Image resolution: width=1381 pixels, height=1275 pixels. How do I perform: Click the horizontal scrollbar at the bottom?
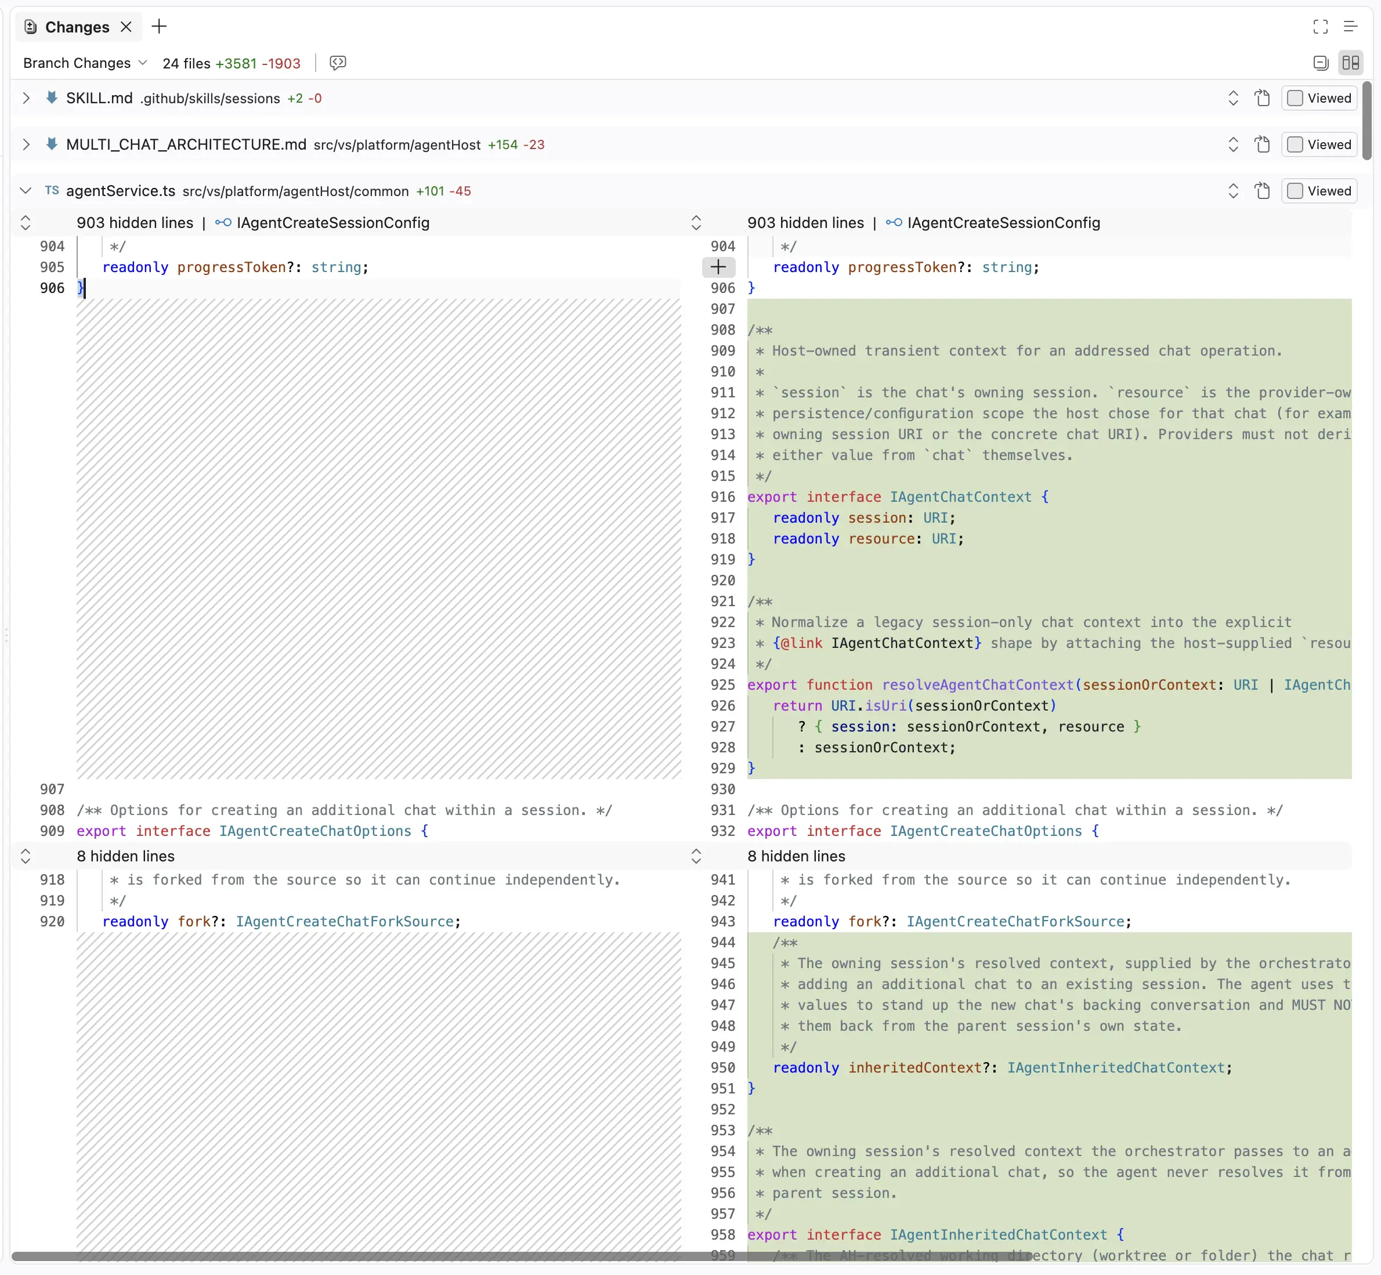click(521, 1256)
